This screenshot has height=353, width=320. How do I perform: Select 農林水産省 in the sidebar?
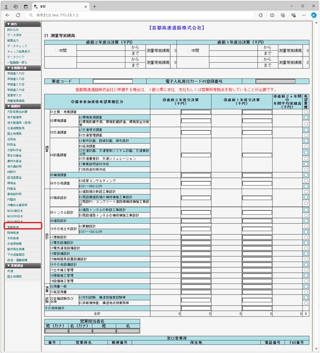pyautogui.click(x=14, y=161)
